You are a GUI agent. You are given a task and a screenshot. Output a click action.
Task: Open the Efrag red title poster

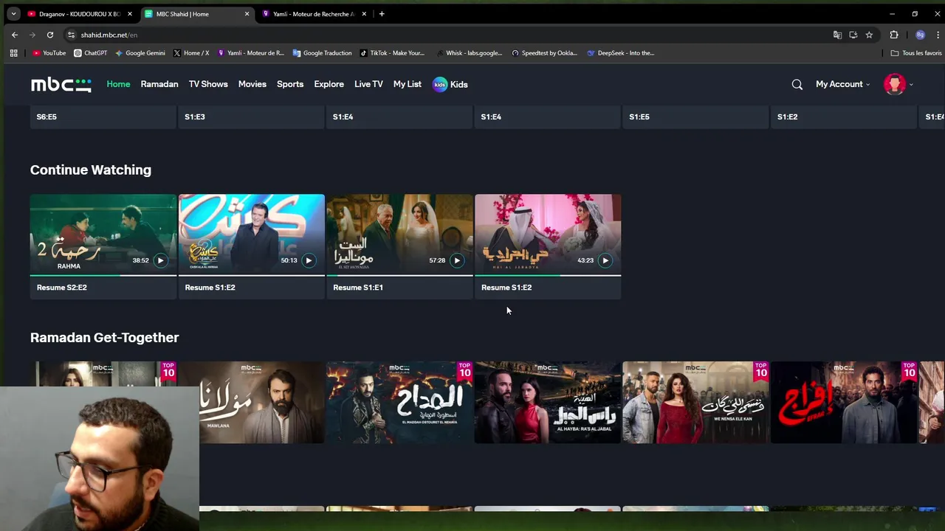(x=844, y=403)
